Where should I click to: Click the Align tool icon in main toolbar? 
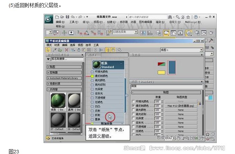click(x=150, y=33)
